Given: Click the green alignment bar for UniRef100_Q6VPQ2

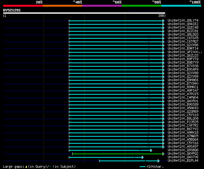Looking at the screenshot, I should coord(118,154).
